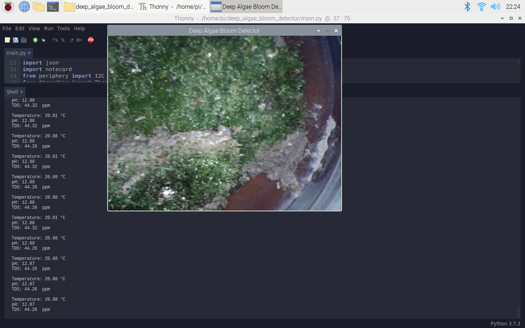Launch the terminal from the taskbar
The height and width of the screenshot is (328, 525).
point(53,7)
